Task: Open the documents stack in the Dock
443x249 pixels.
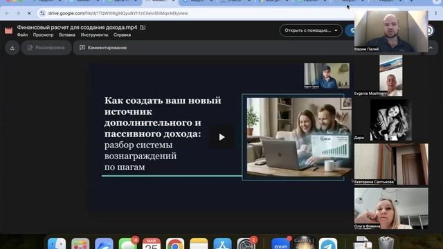Action: (x=362, y=243)
